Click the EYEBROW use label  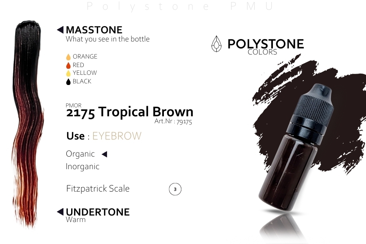point(117,136)
